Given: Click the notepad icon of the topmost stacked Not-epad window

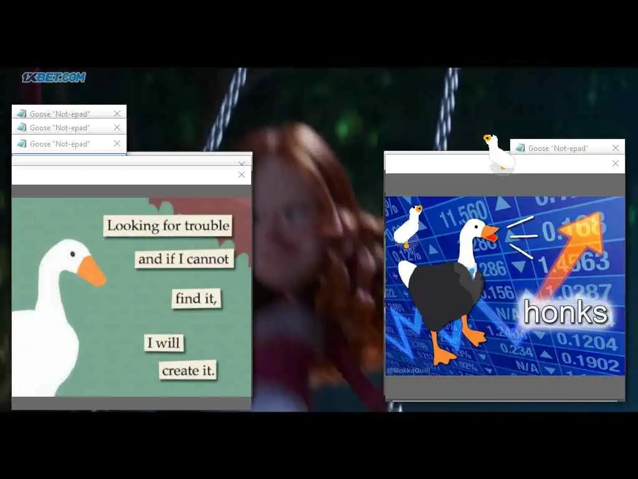Looking at the screenshot, I should (22, 114).
